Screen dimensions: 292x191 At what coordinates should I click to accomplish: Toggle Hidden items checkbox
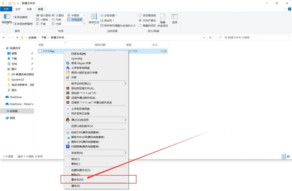point(140,25)
